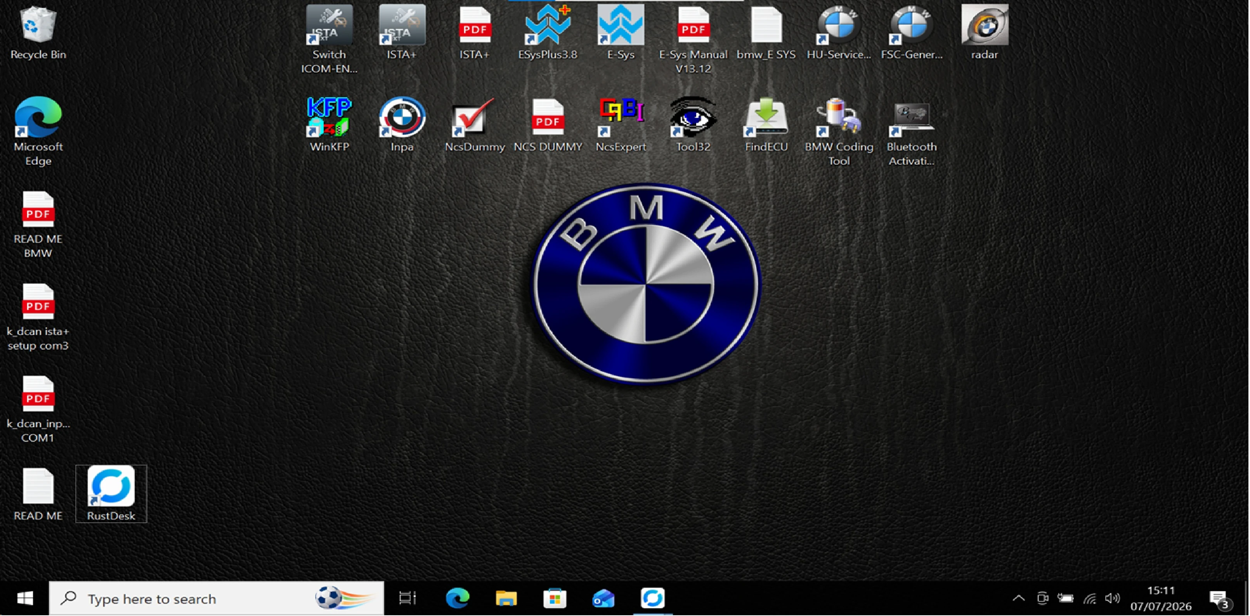Screen dimensions: 1250x616
Task: Select READ ME BMW PDF file
Action: coord(38,224)
